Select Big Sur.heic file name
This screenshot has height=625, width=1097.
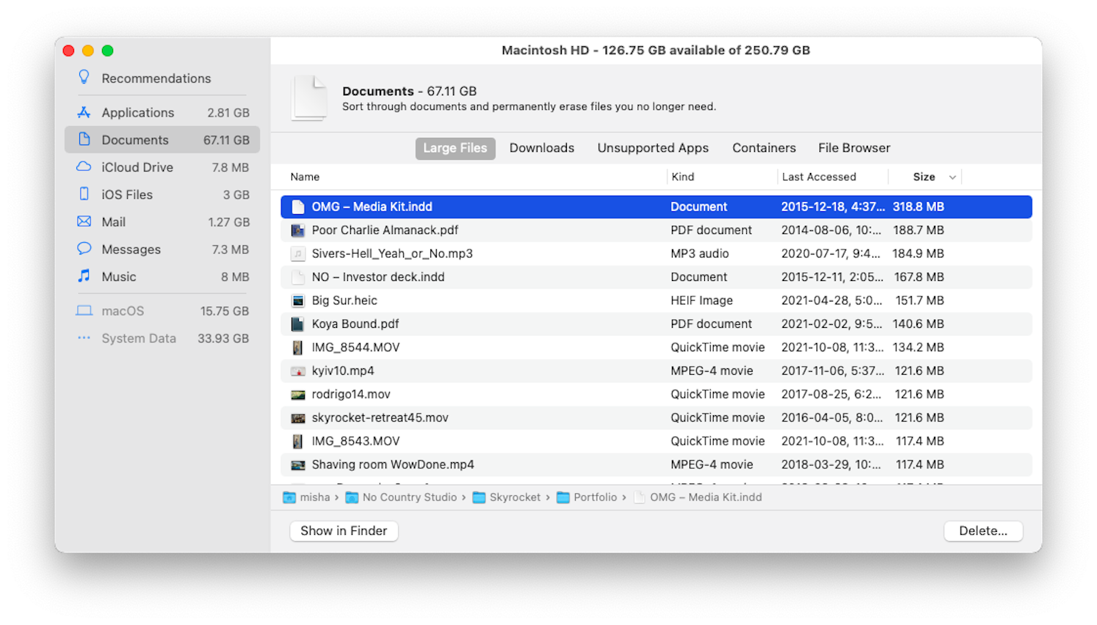point(344,301)
